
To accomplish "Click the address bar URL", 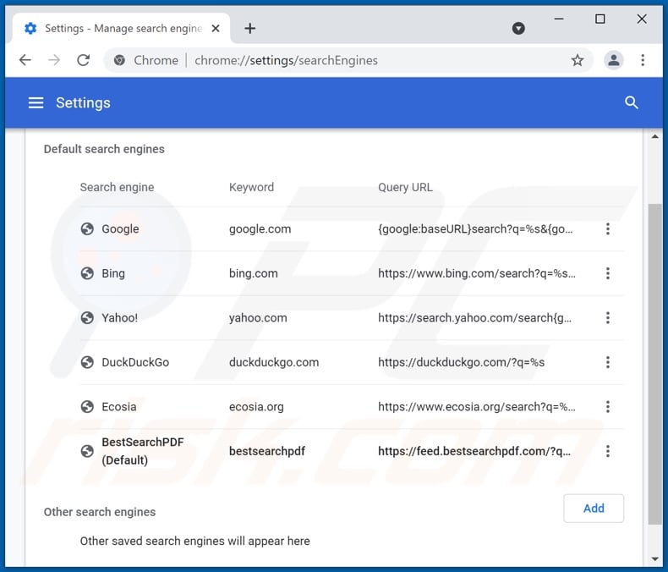I will pos(286,61).
